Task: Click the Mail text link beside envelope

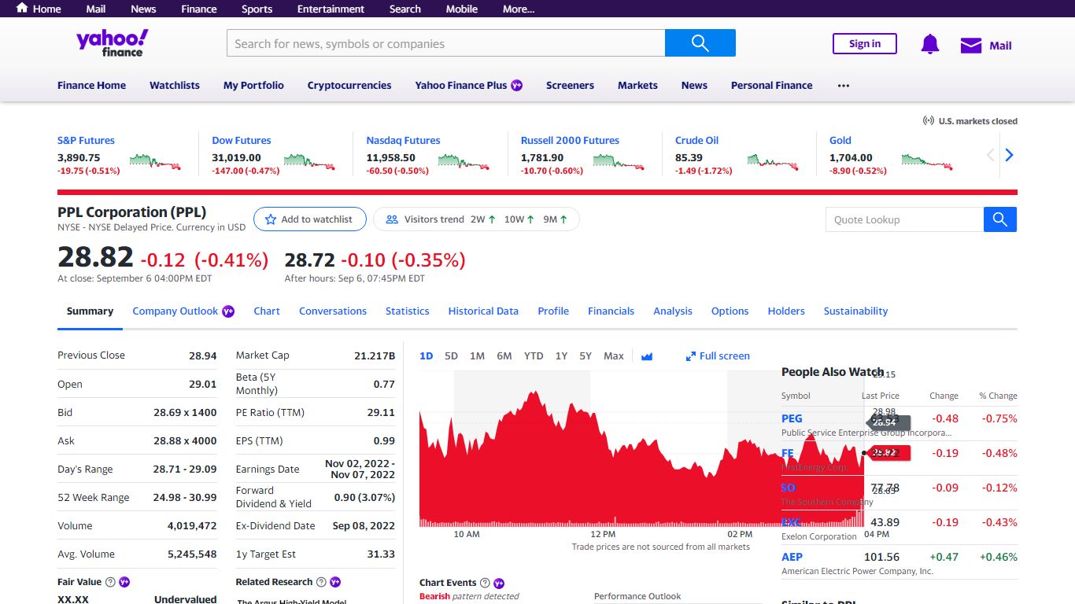Action: [1000, 46]
